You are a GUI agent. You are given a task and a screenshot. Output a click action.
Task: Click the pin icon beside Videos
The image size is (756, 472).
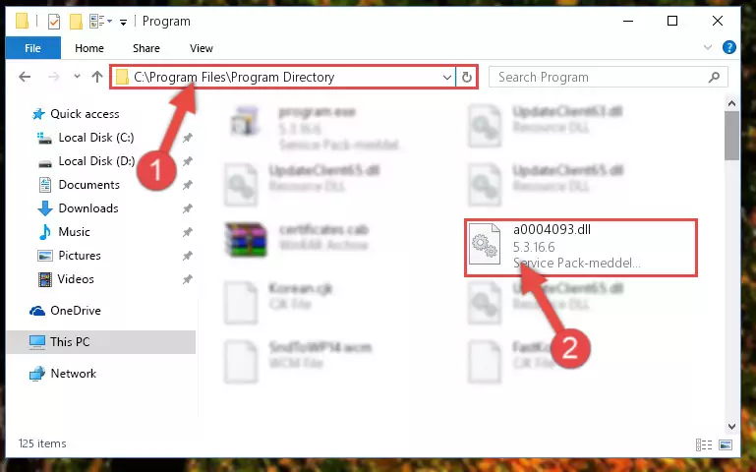click(188, 279)
